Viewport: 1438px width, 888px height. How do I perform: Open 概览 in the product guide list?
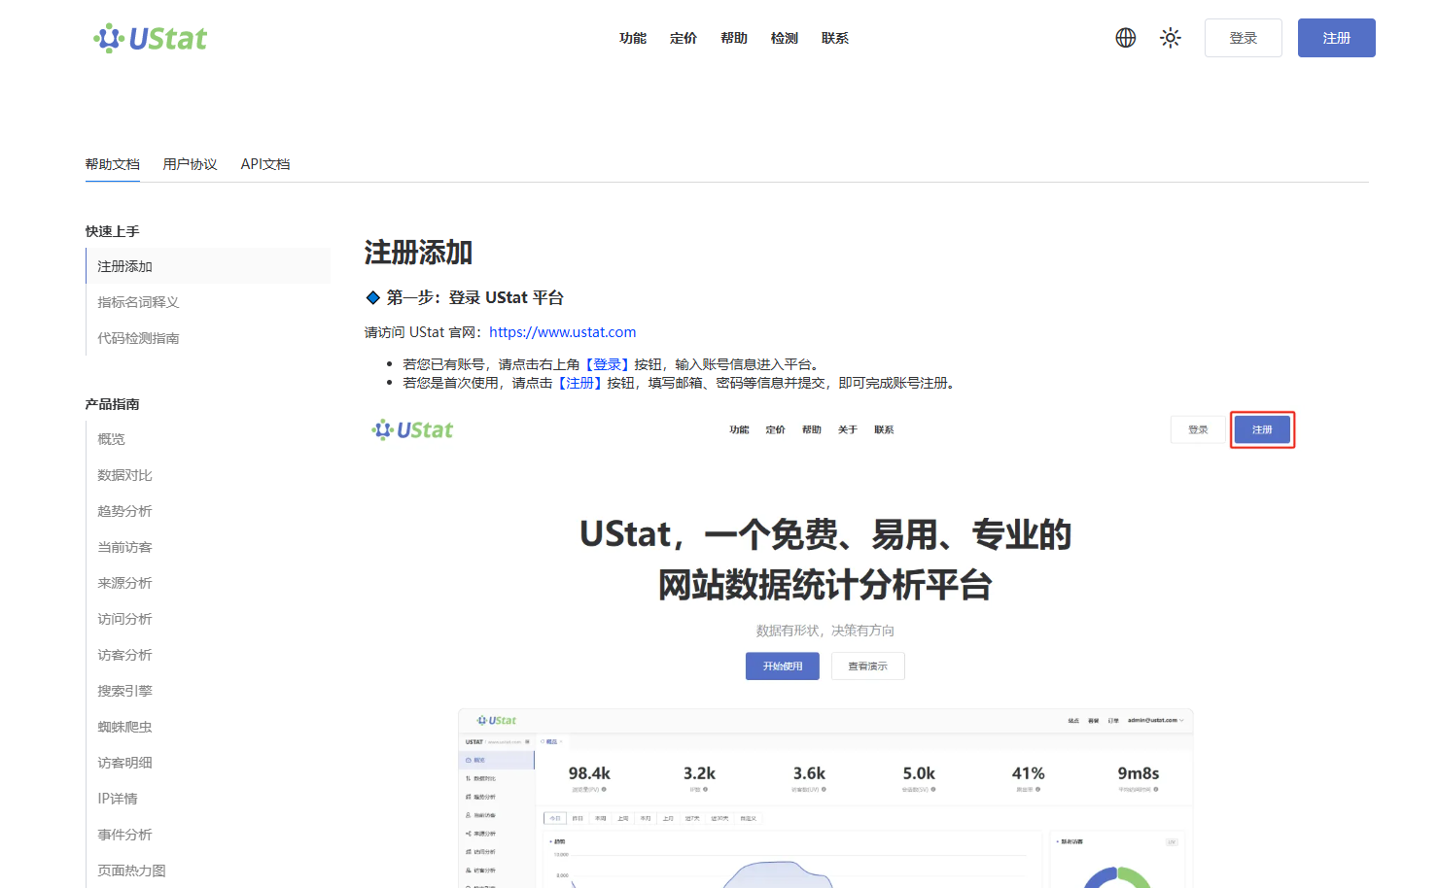[208, 439]
